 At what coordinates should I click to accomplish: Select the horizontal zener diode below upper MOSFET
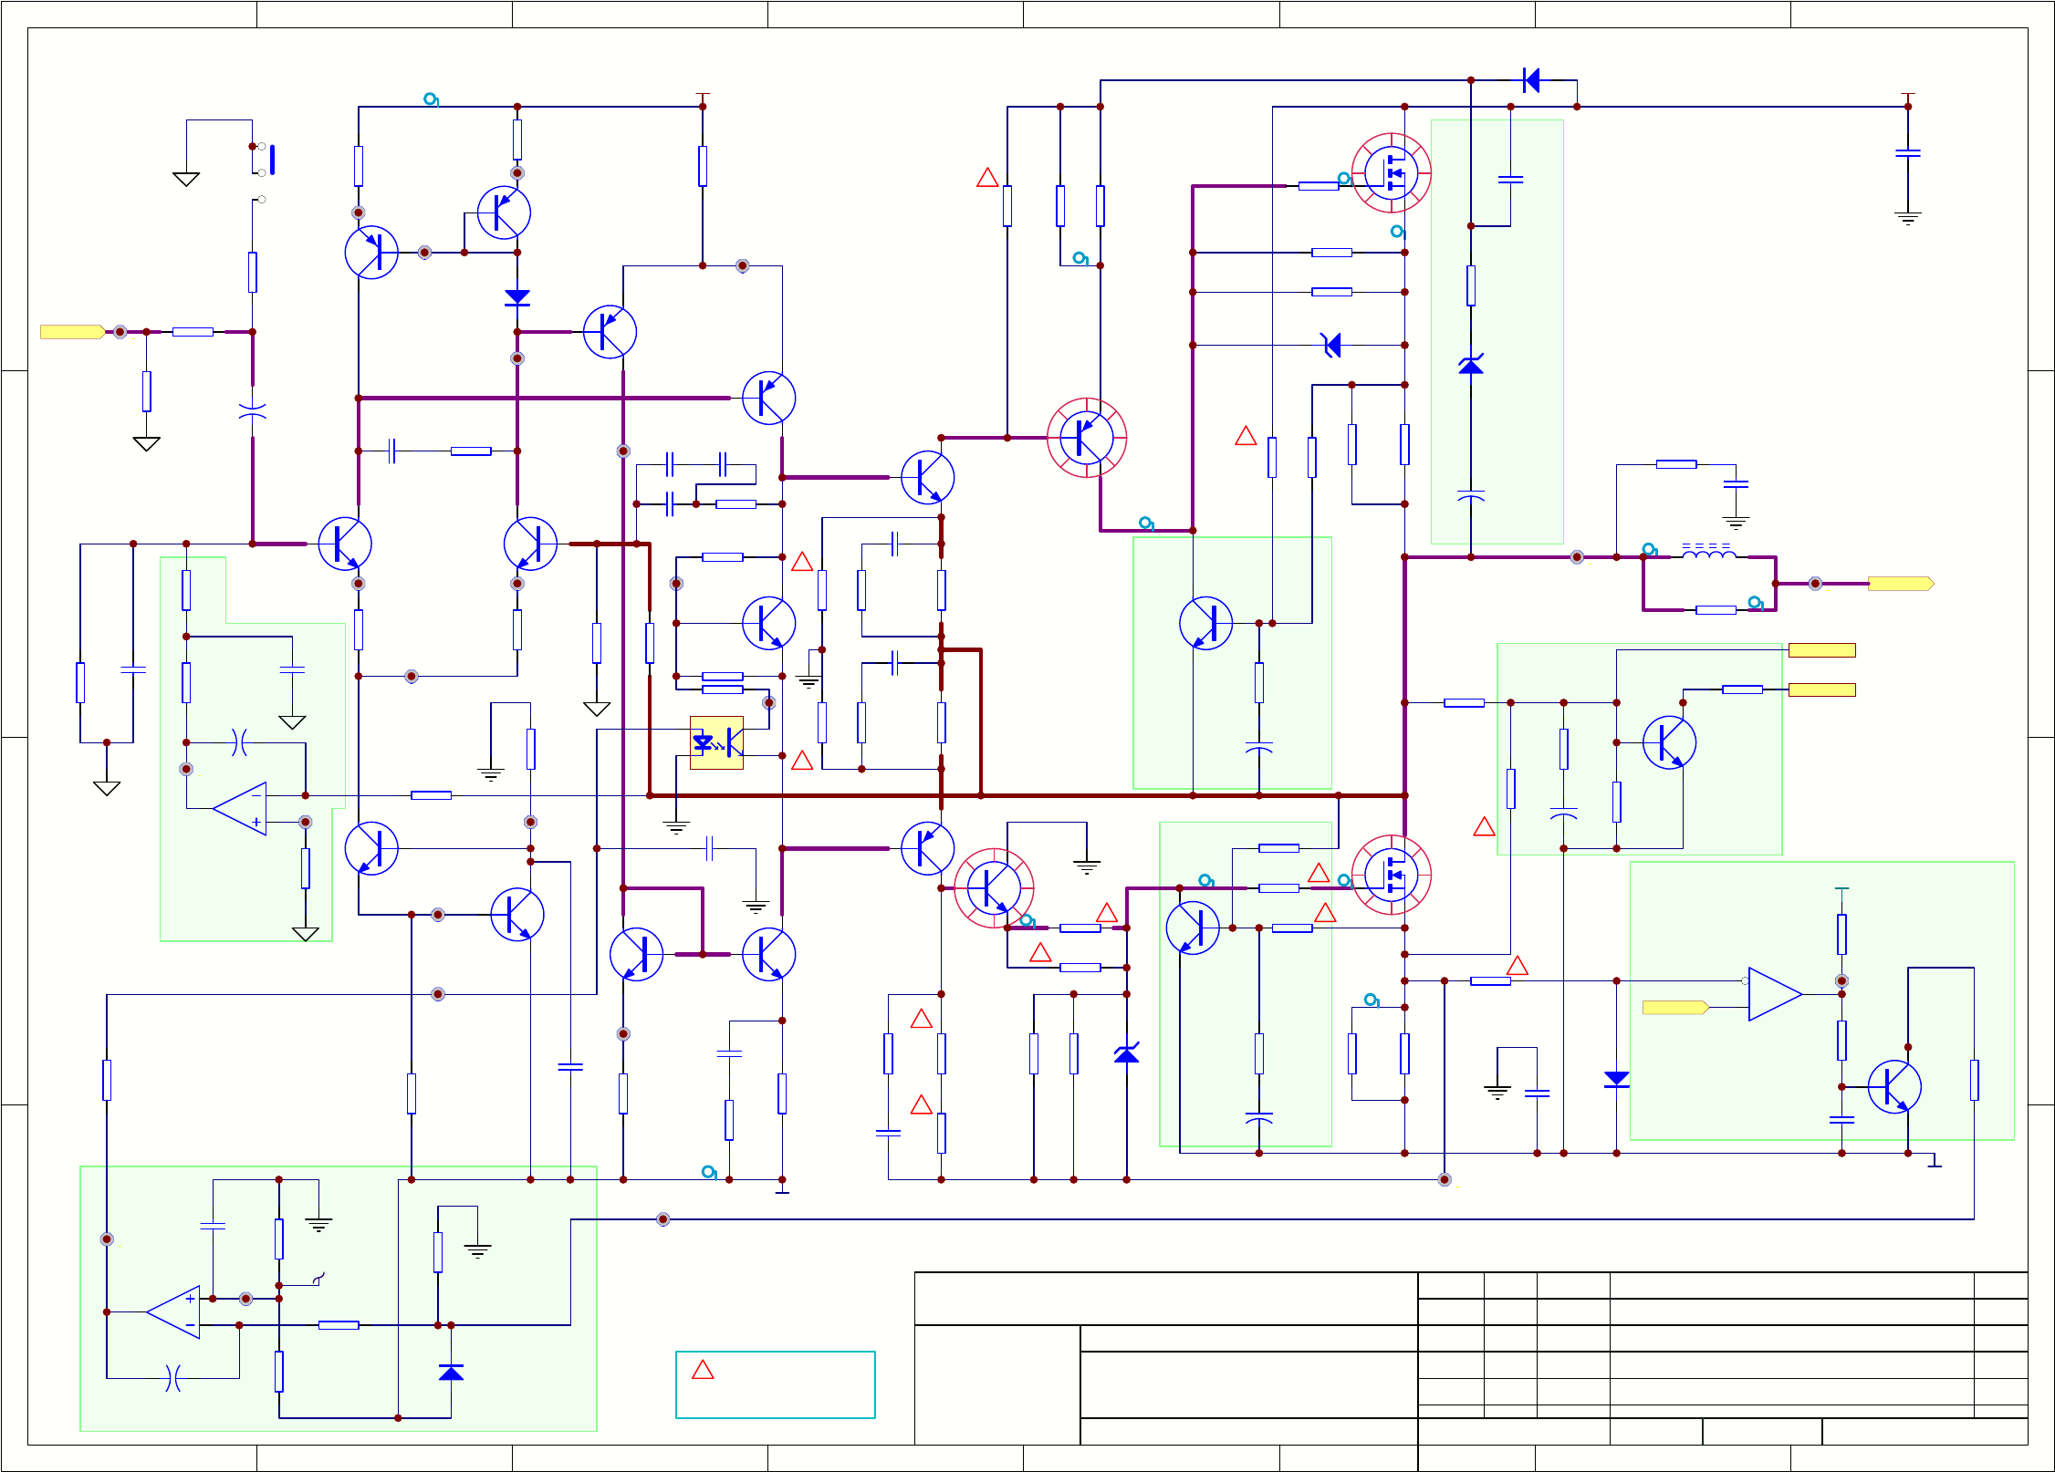coord(1331,345)
